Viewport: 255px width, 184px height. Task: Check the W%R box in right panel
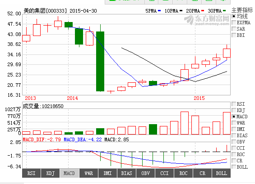234,123
